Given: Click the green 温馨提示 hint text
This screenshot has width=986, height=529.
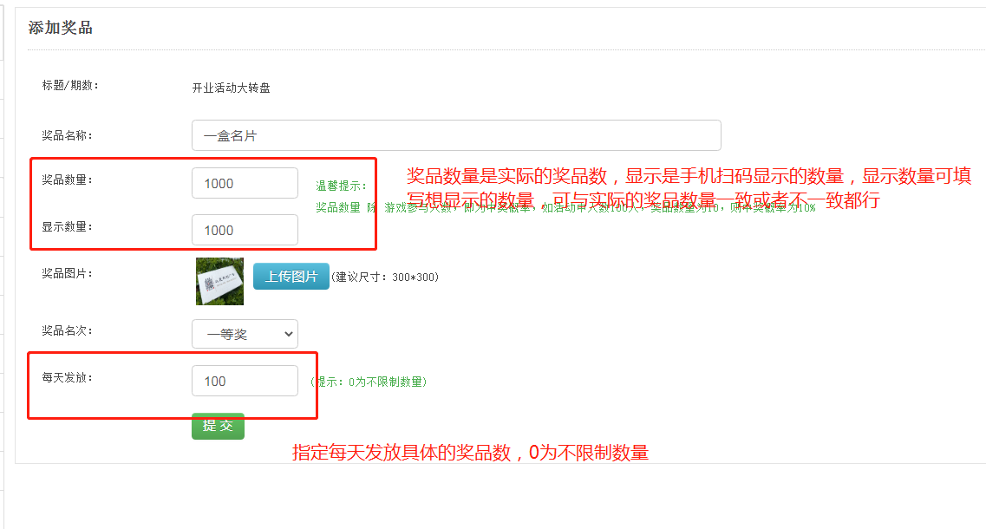Looking at the screenshot, I should point(342,186).
